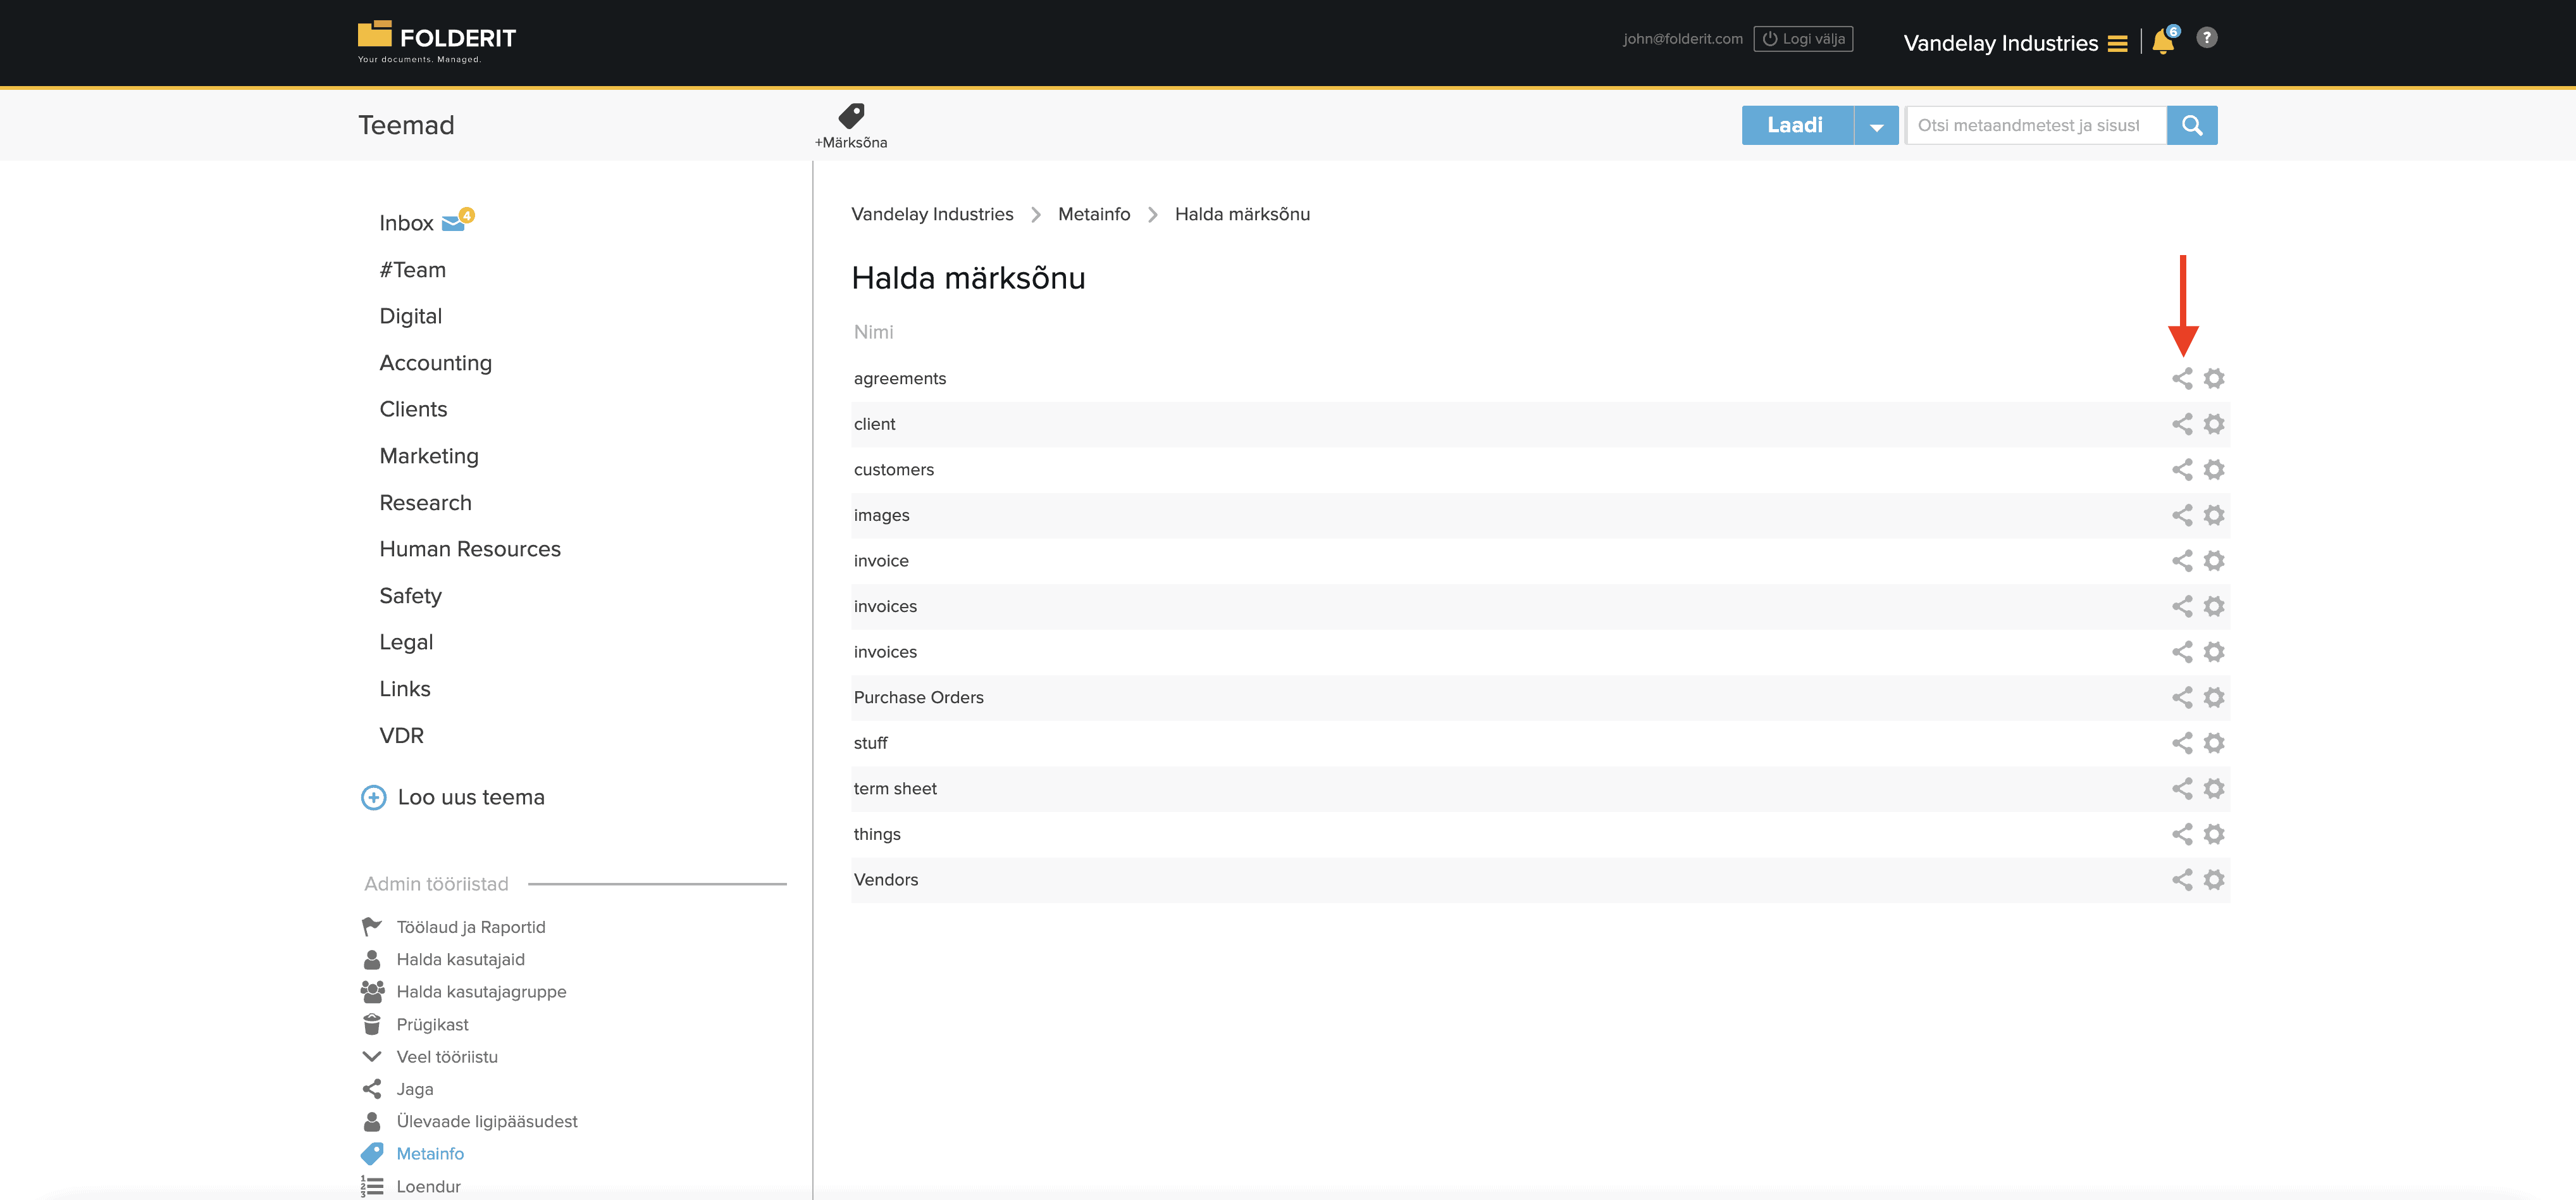This screenshot has height=1200, width=2576.
Task: Select the VDR topic
Action: click(x=401, y=735)
